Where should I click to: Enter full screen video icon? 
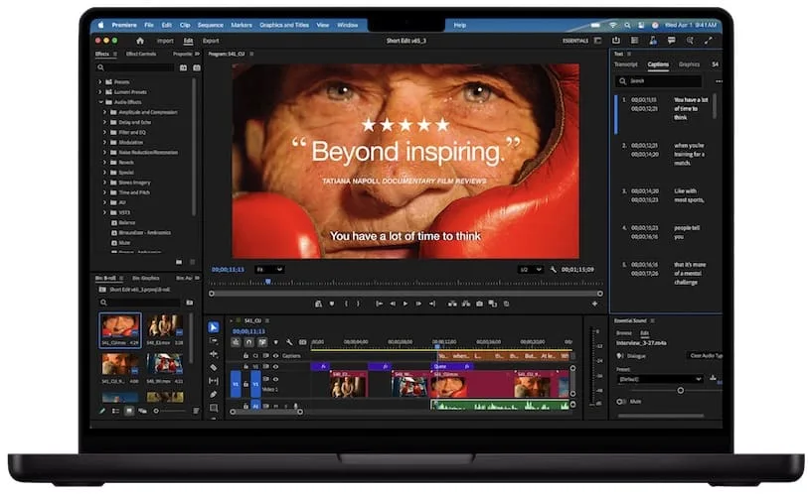(x=709, y=41)
